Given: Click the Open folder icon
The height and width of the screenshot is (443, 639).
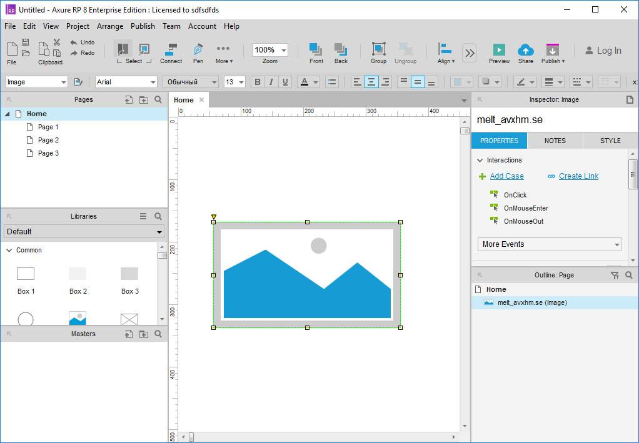Looking at the screenshot, I should point(25,53).
